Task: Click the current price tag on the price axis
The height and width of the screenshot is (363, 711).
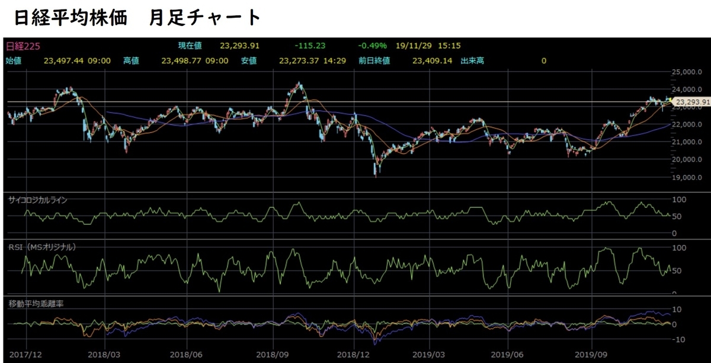Action: point(691,102)
